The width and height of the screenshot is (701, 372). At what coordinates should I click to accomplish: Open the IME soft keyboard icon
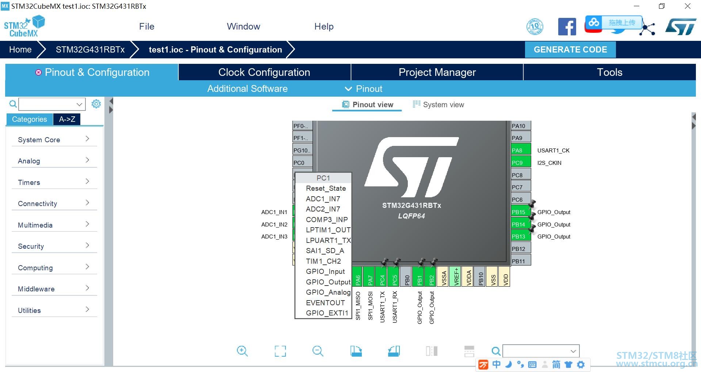pos(532,364)
